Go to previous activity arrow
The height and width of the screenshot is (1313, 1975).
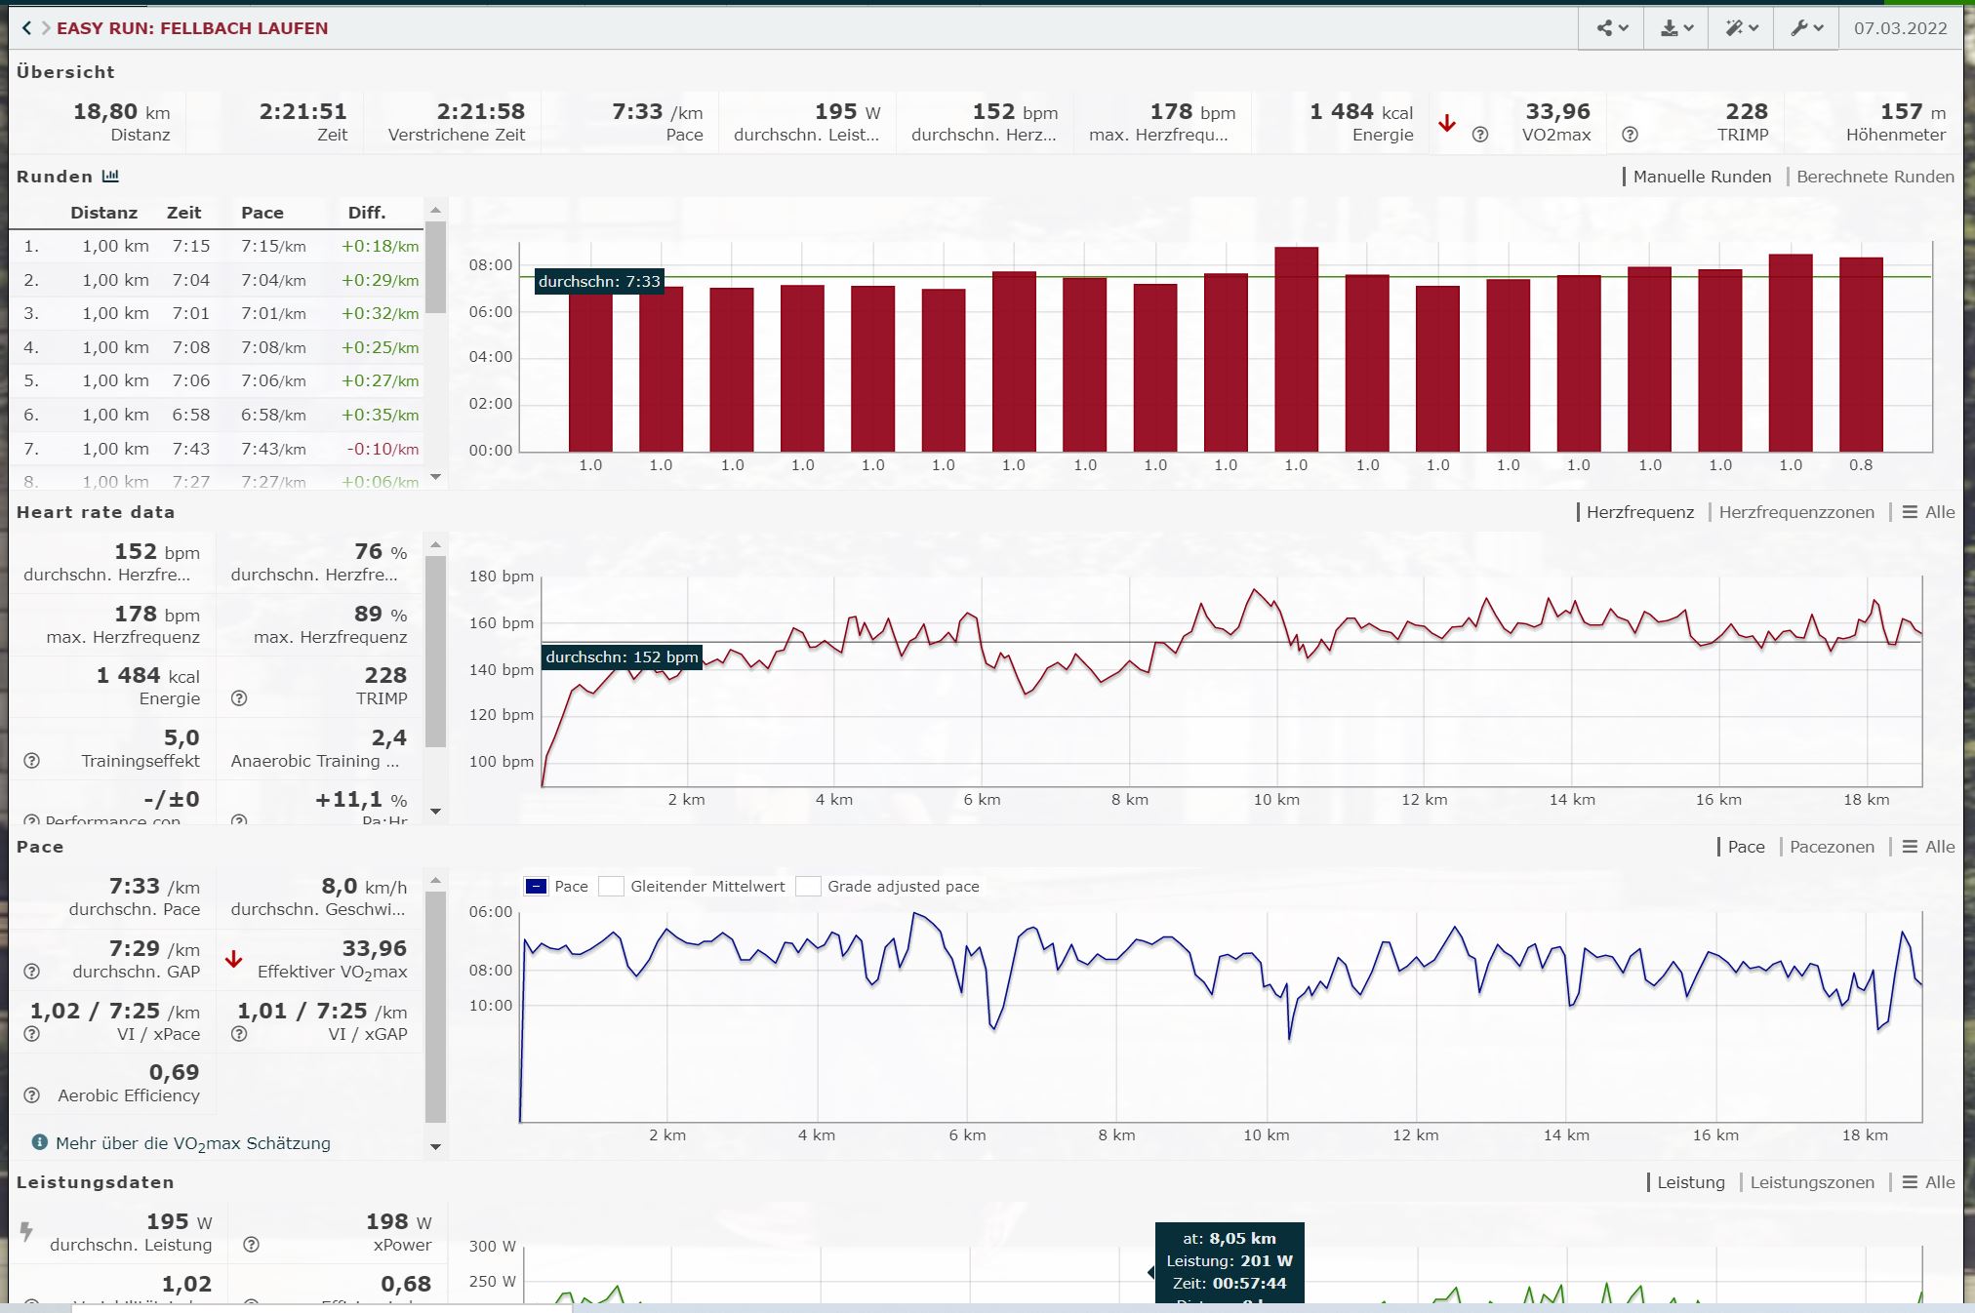26,28
